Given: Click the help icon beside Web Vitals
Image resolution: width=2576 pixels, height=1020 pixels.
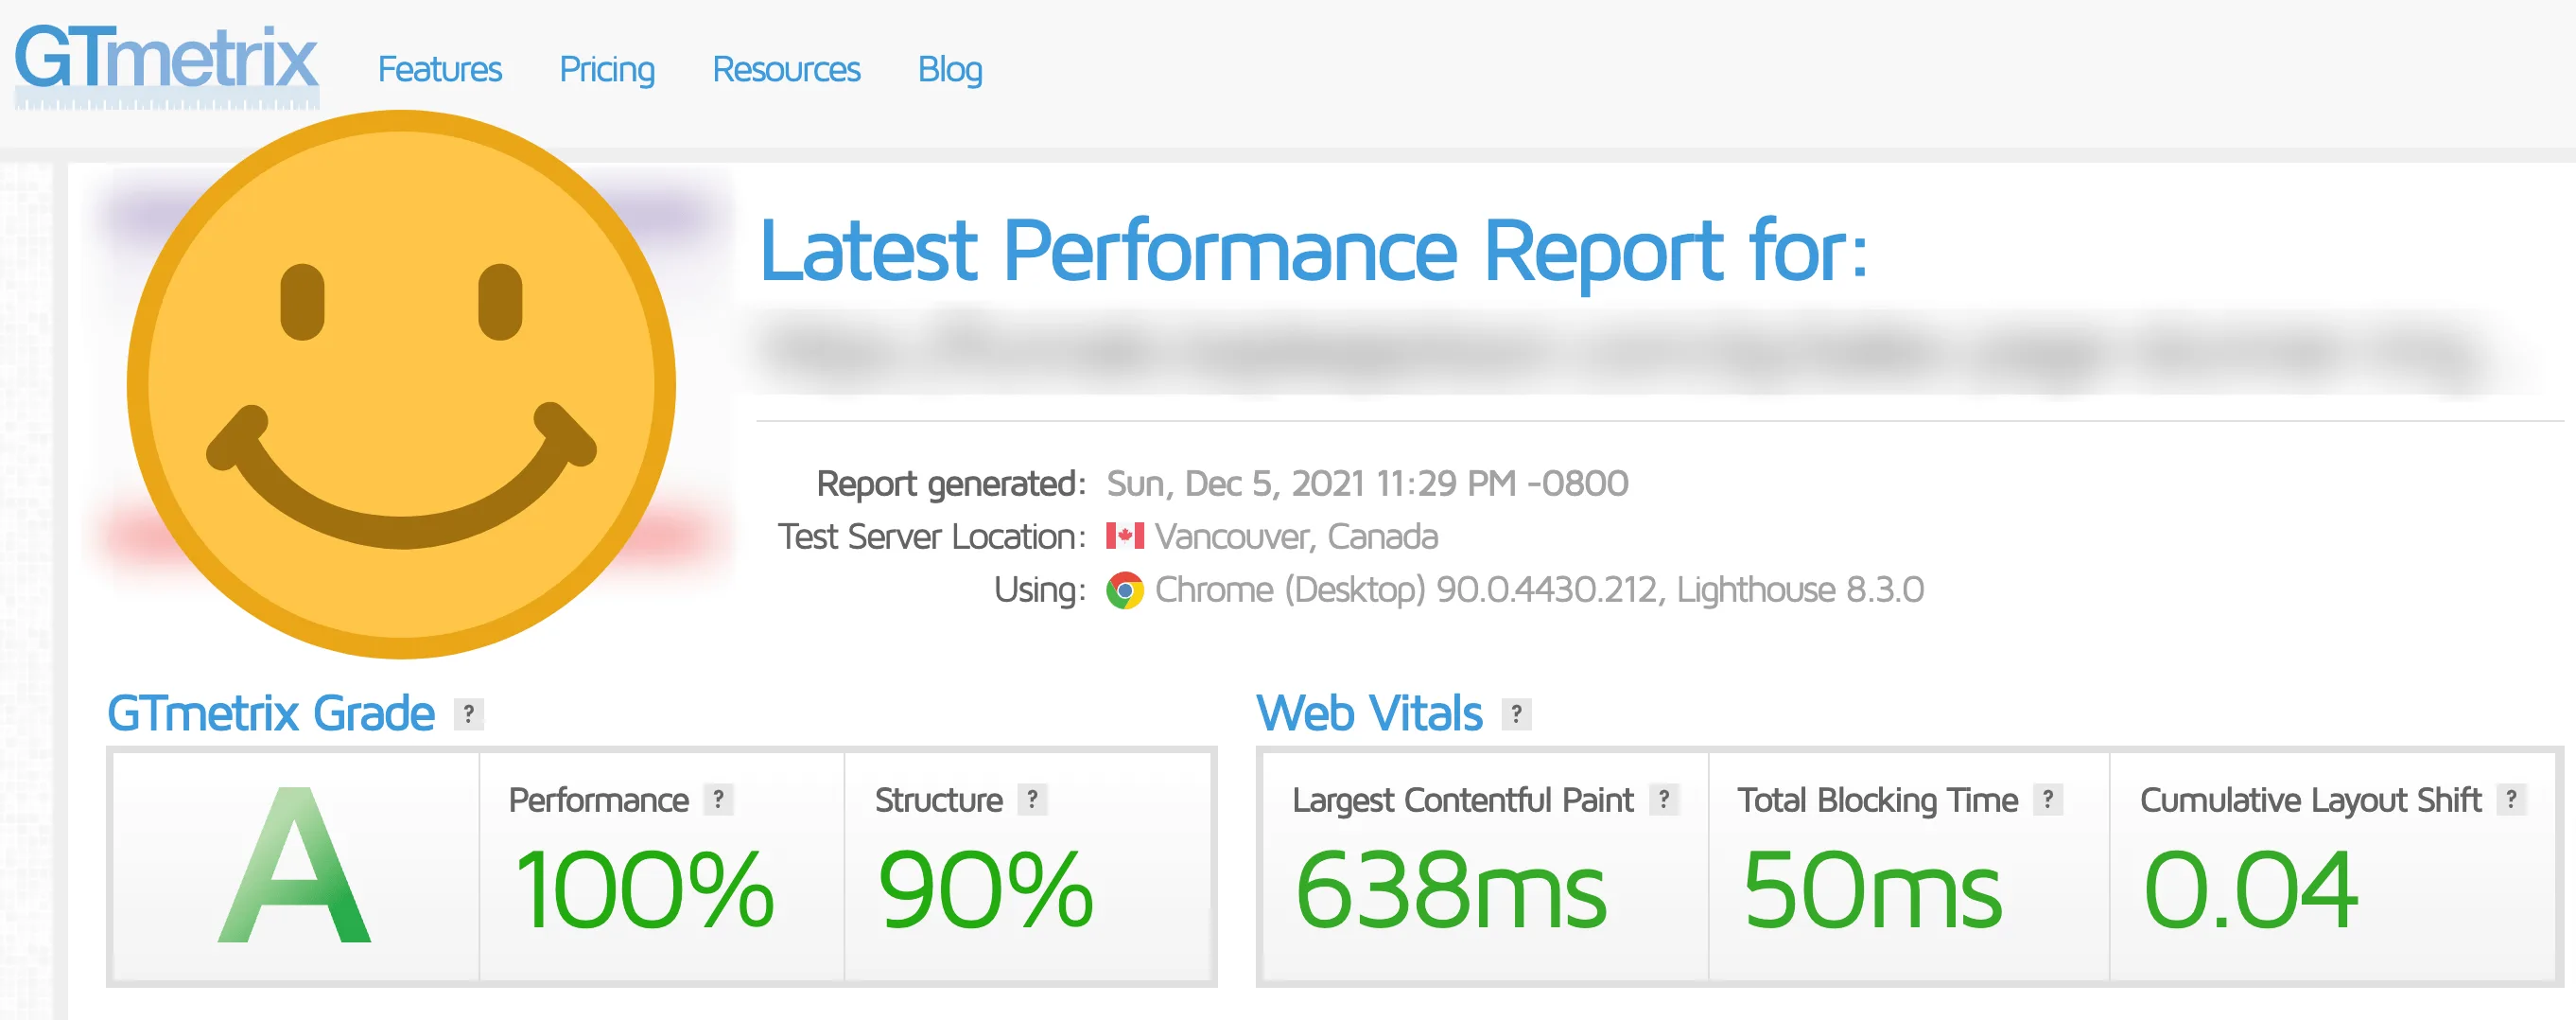Looking at the screenshot, I should pos(1516,713).
